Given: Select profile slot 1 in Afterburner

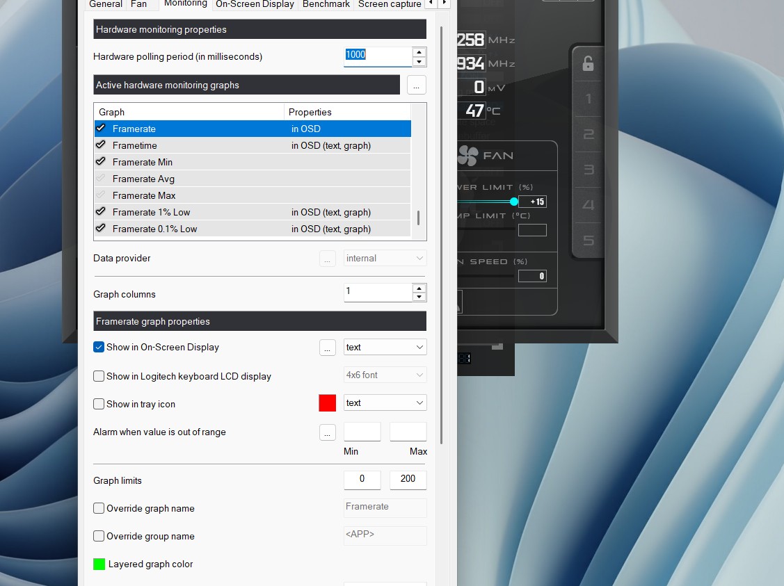Looking at the screenshot, I should [588, 99].
